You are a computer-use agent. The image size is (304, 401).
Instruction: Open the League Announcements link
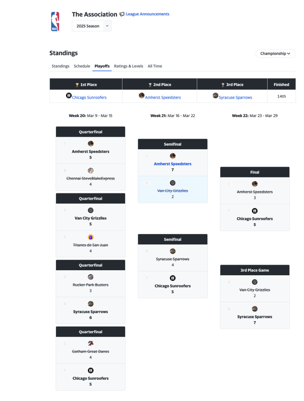(x=148, y=14)
